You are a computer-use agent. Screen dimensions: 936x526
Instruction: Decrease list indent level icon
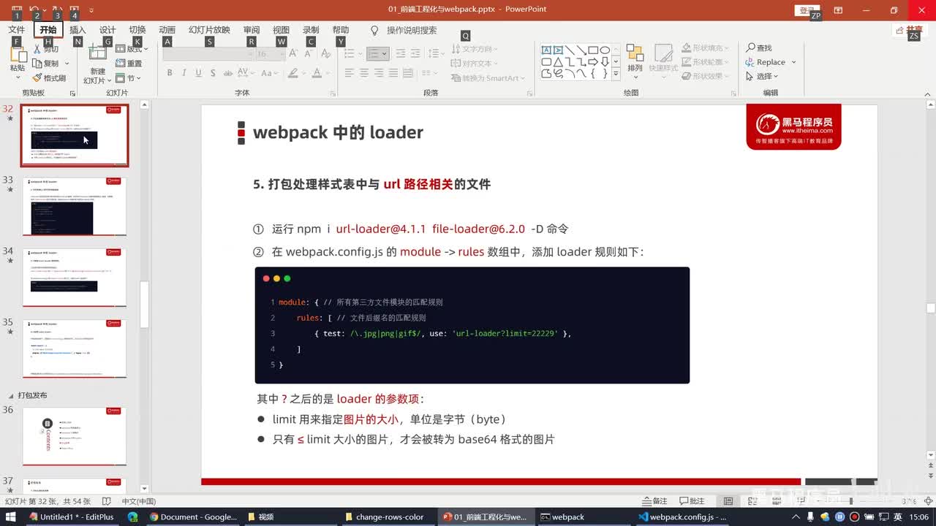[401, 54]
